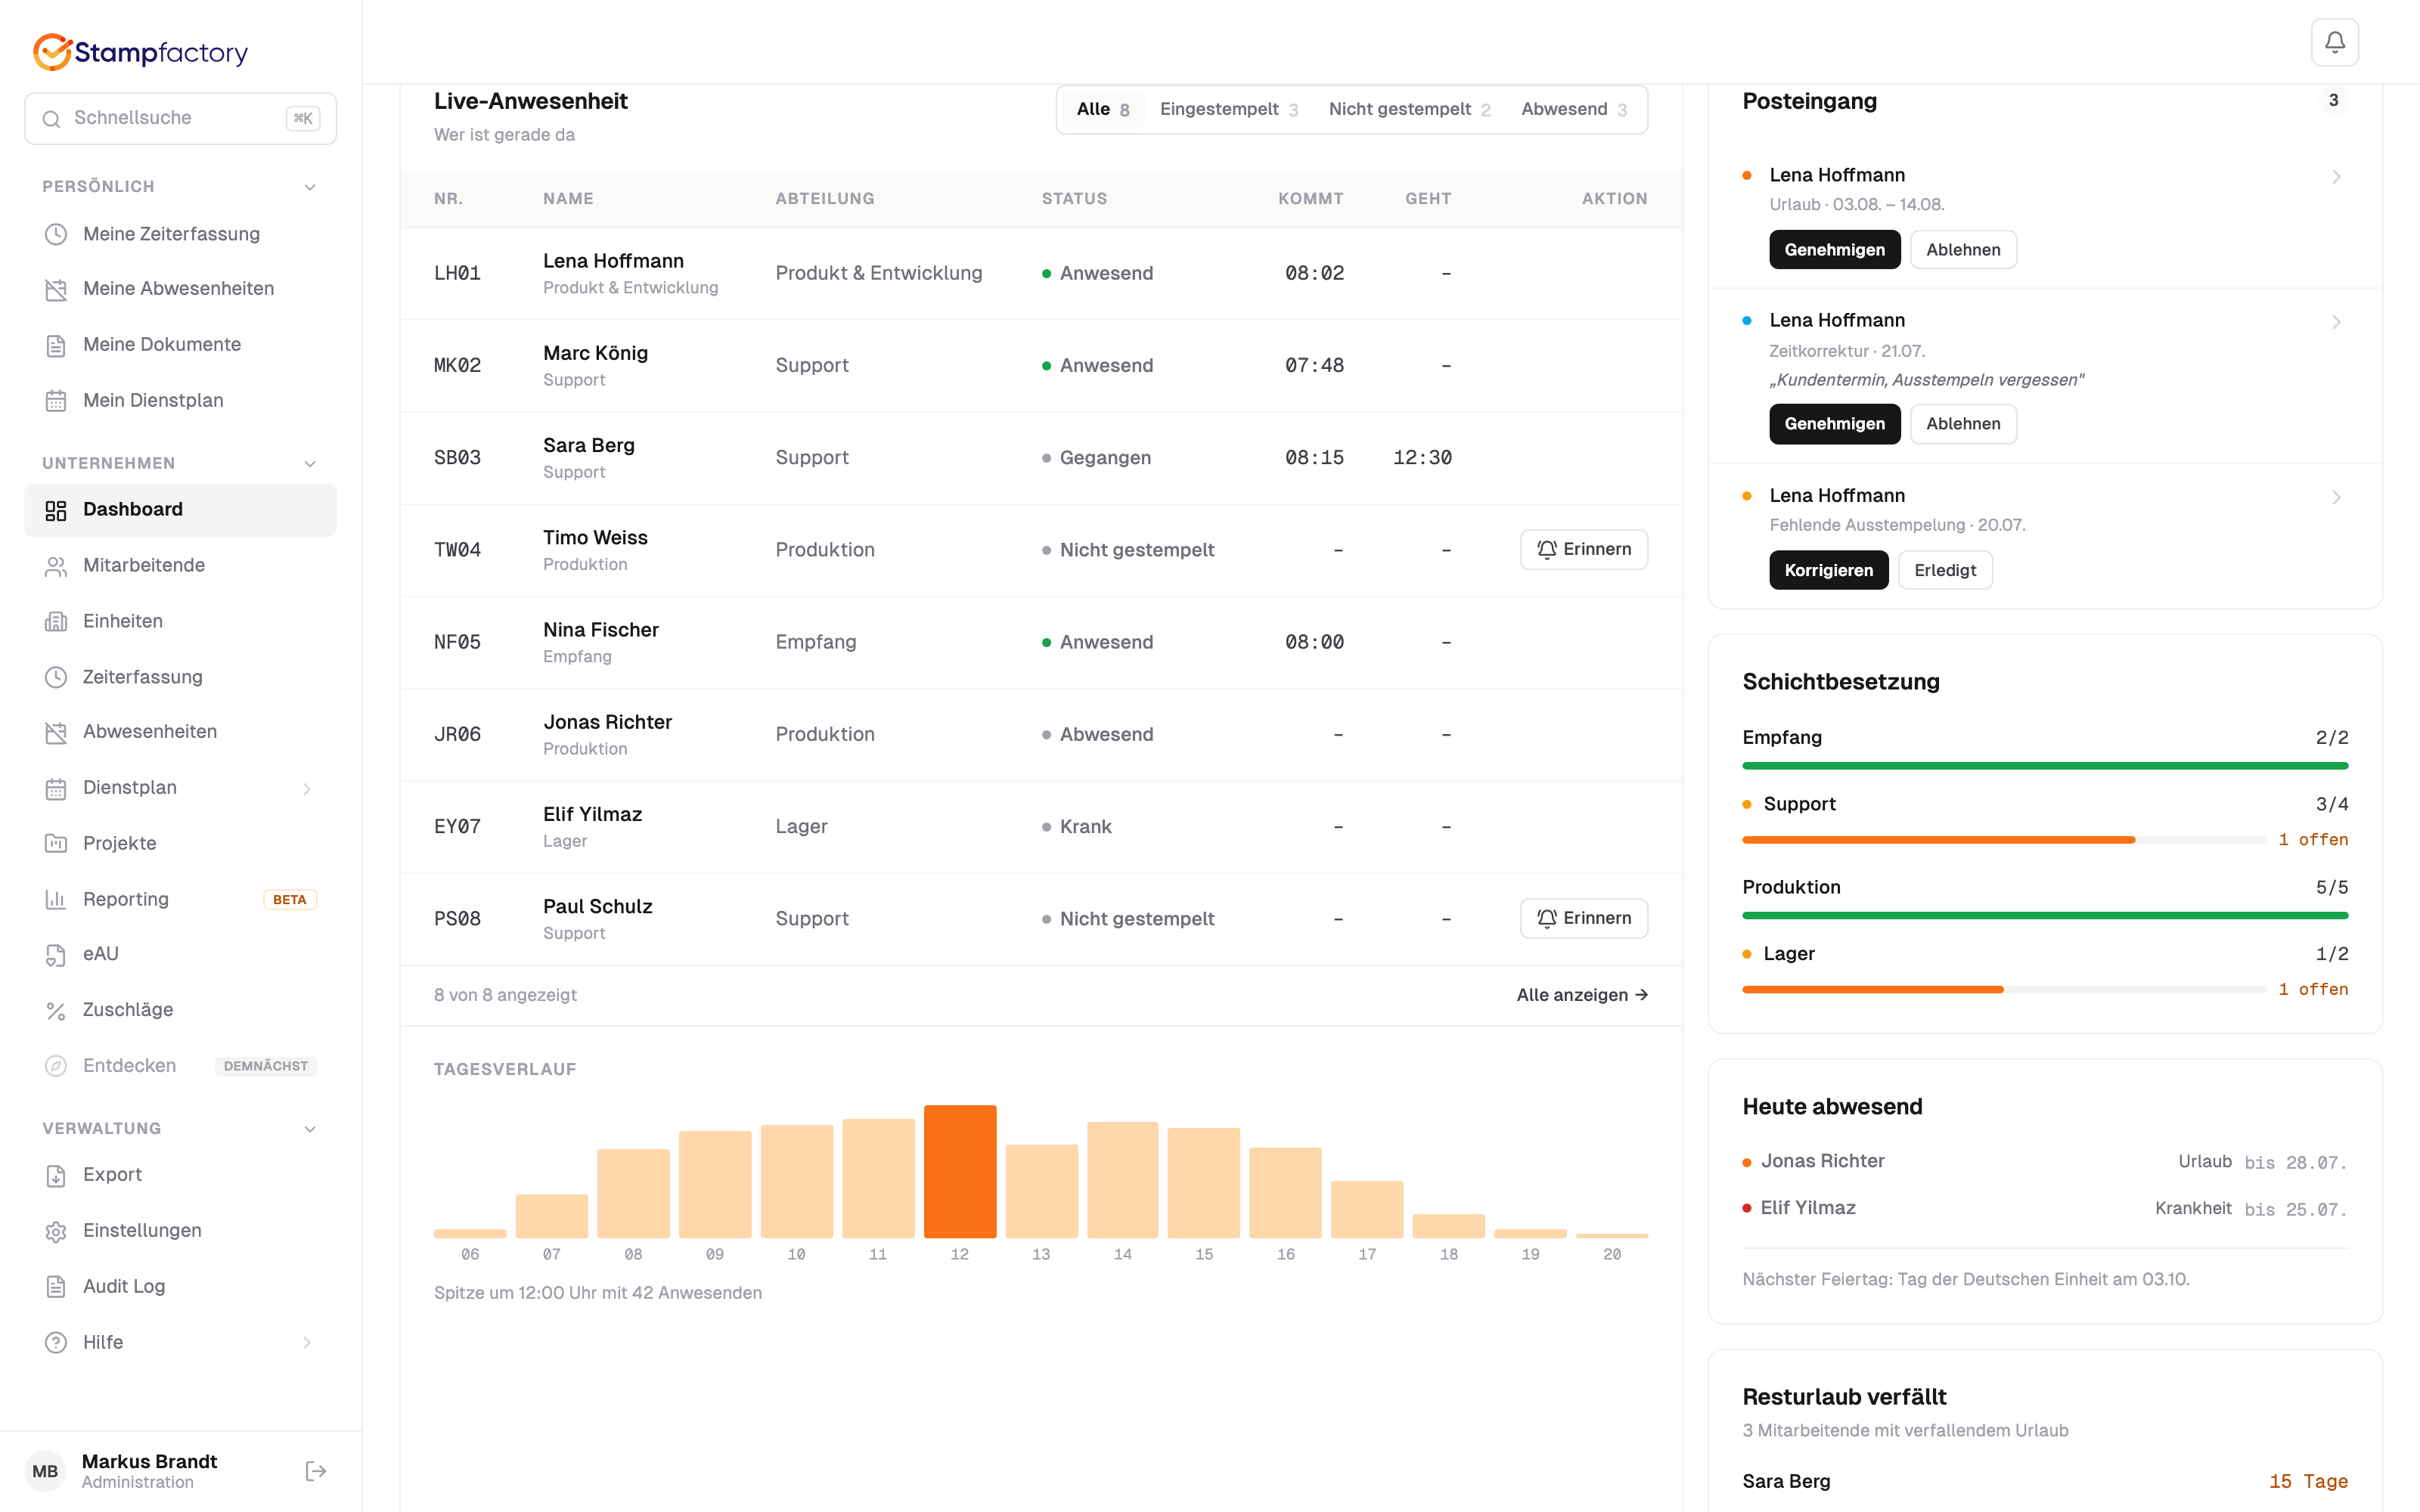This screenshot has height=1512, width=2420.
Task: Expand the Dienstplan submenu chevron
Action: (x=307, y=788)
